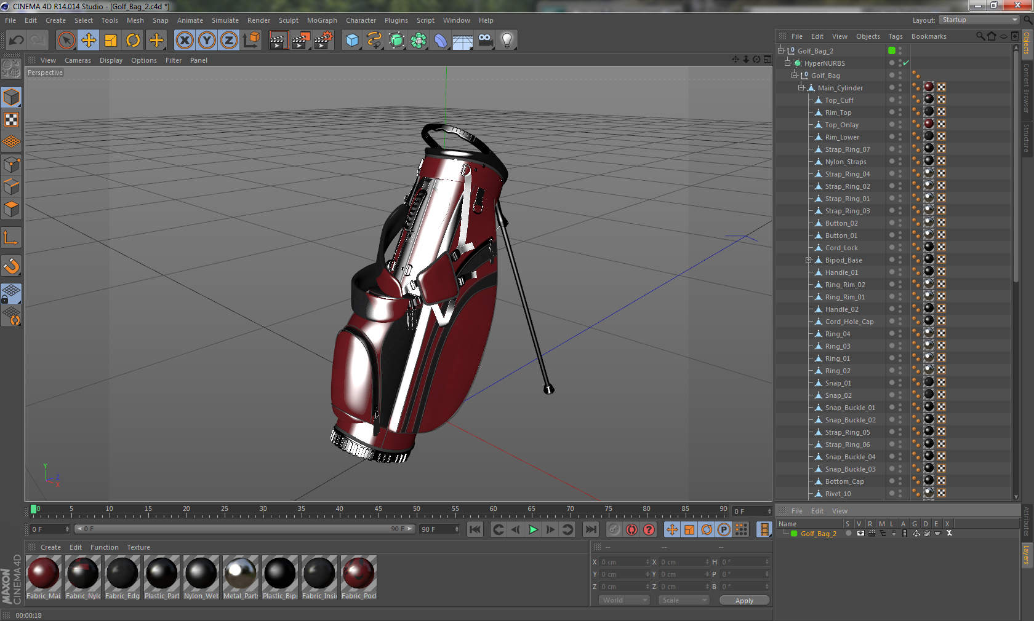Click the record active objects button
Viewport: 1034px width, 621px height.
click(x=614, y=529)
